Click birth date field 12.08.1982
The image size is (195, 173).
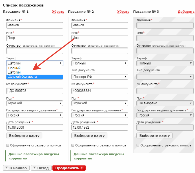pos(100,127)
